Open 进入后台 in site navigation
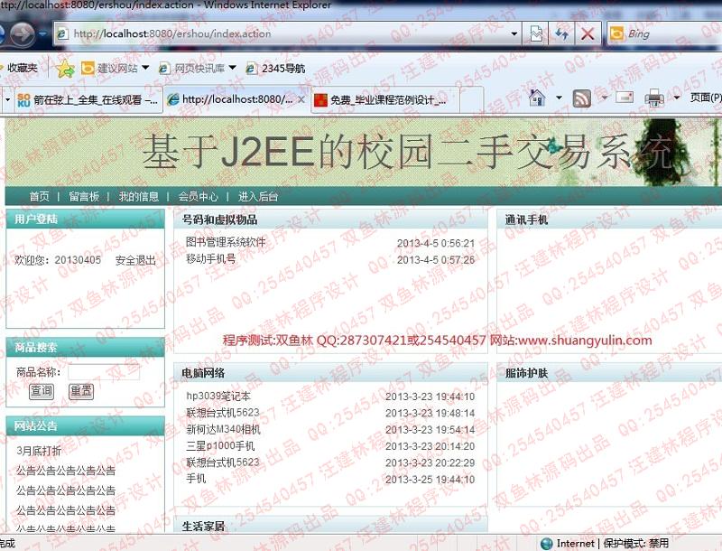Screen dimensions: 722x551 tap(258, 197)
